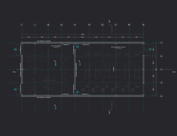This screenshot has width=177, height=136.
Task: Select grid bubble H at the top
Action: point(48,25)
